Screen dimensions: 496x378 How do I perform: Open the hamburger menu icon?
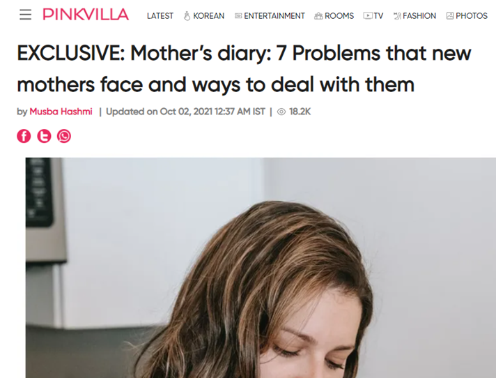pyautogui.click(x=25, y=15)
